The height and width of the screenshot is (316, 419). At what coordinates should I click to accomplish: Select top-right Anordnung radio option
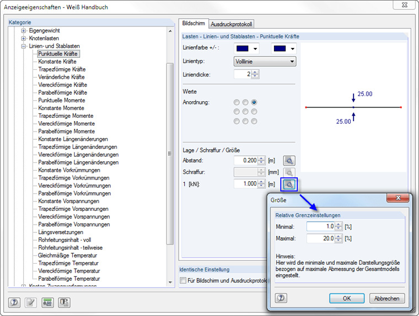coord(254,102)
